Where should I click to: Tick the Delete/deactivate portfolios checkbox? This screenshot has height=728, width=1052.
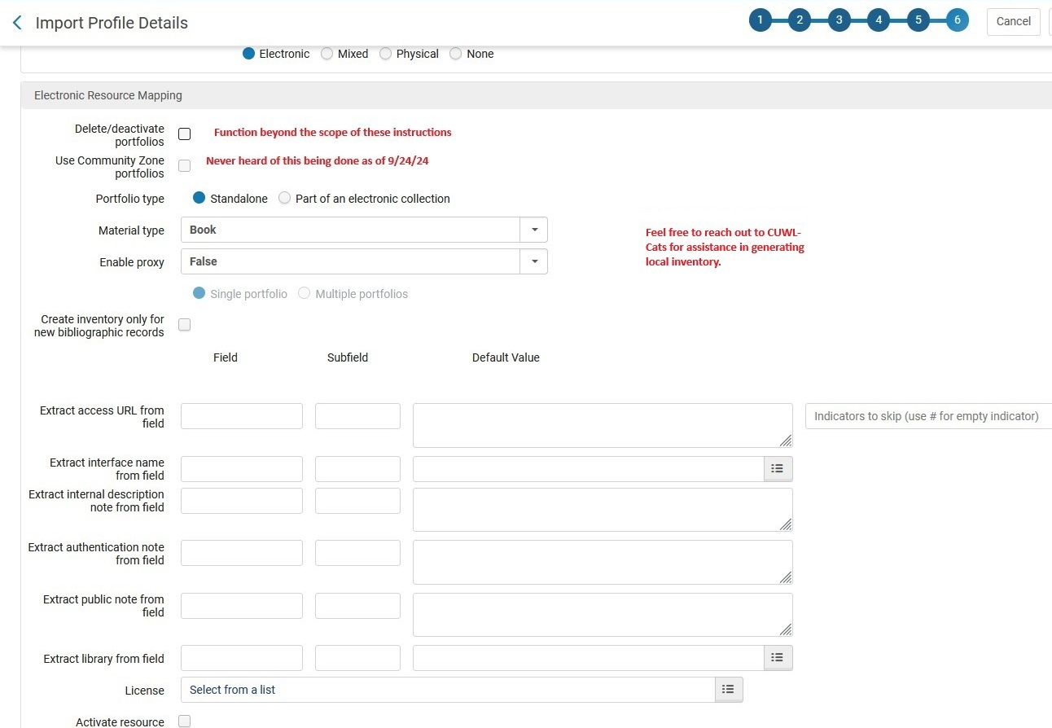185,134
